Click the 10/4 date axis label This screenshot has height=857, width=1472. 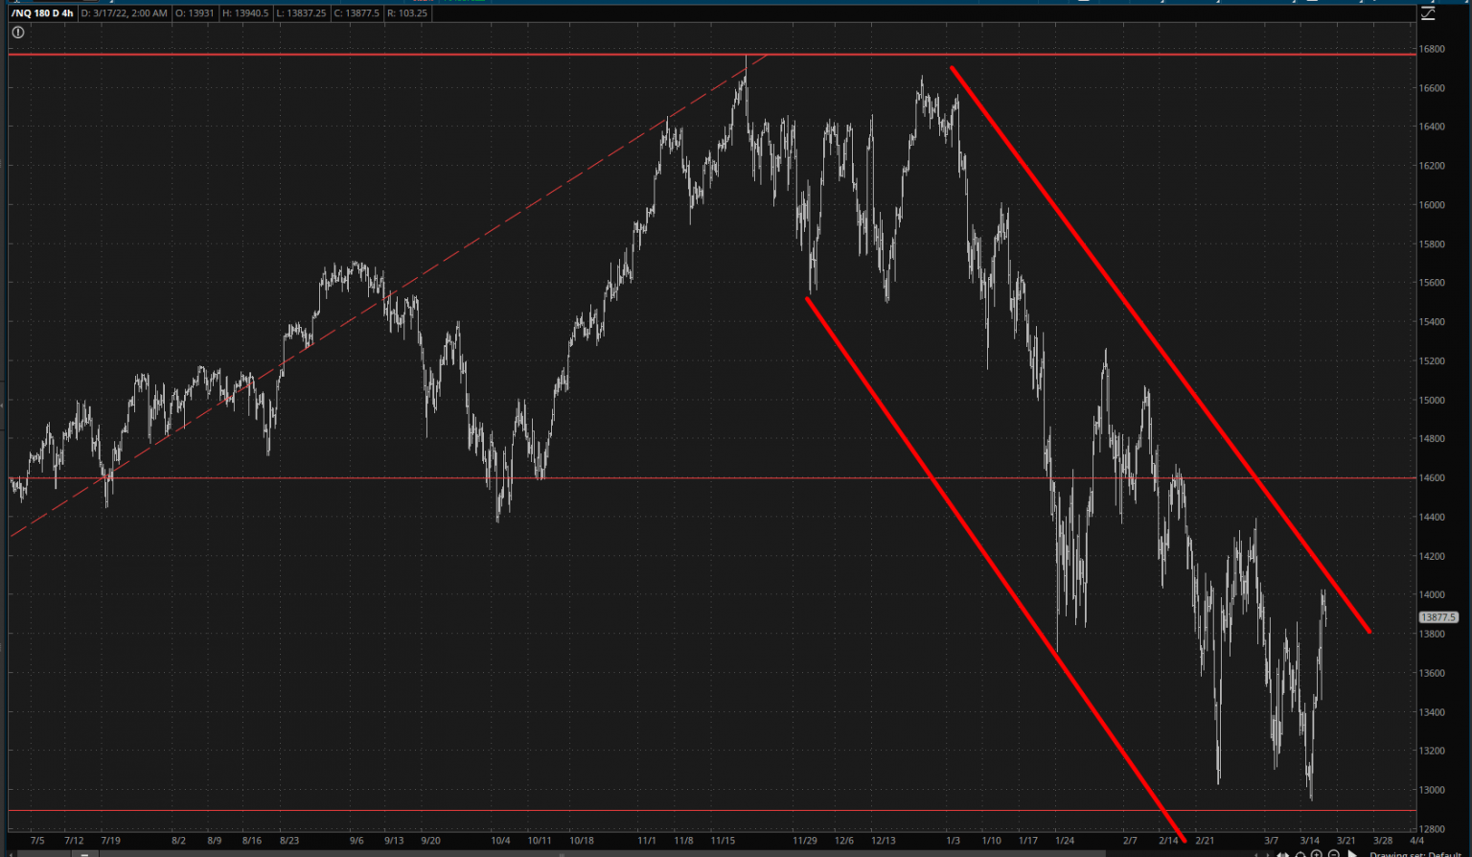point(500,841)
